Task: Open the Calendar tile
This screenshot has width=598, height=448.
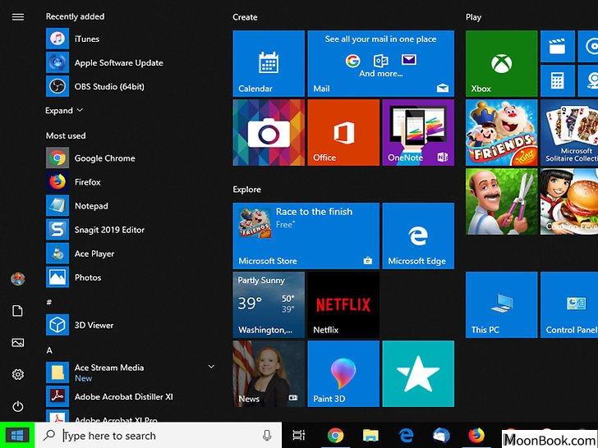Action: (x=269, y=64)
